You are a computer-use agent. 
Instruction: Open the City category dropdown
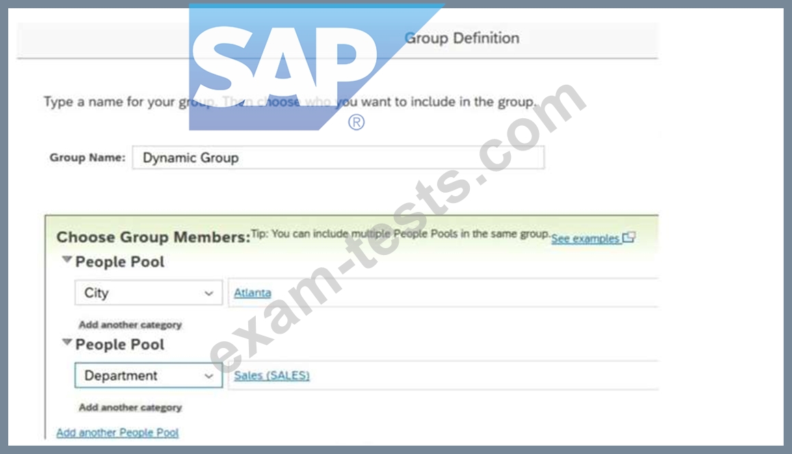tap(148, 293)
